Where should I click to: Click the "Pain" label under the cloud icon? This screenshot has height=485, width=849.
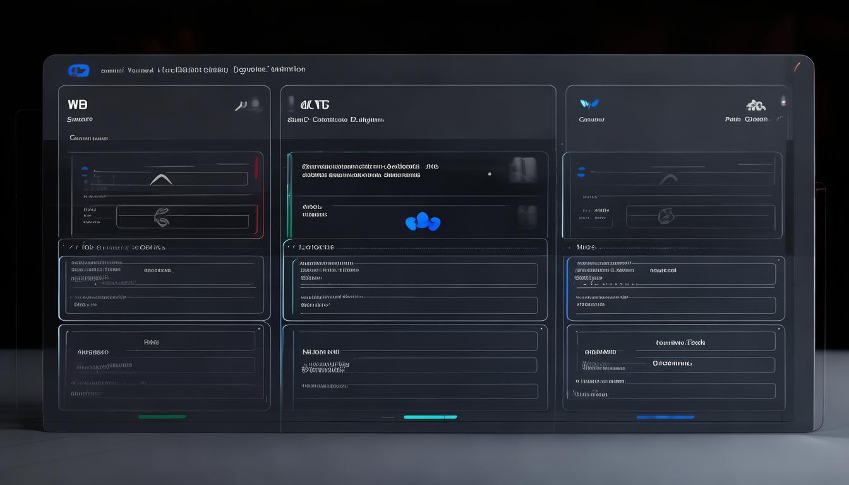pos(732,119)
